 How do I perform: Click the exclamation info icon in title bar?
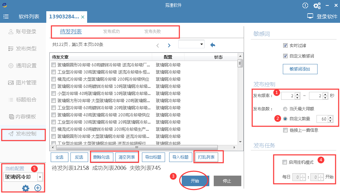(305, 5)
